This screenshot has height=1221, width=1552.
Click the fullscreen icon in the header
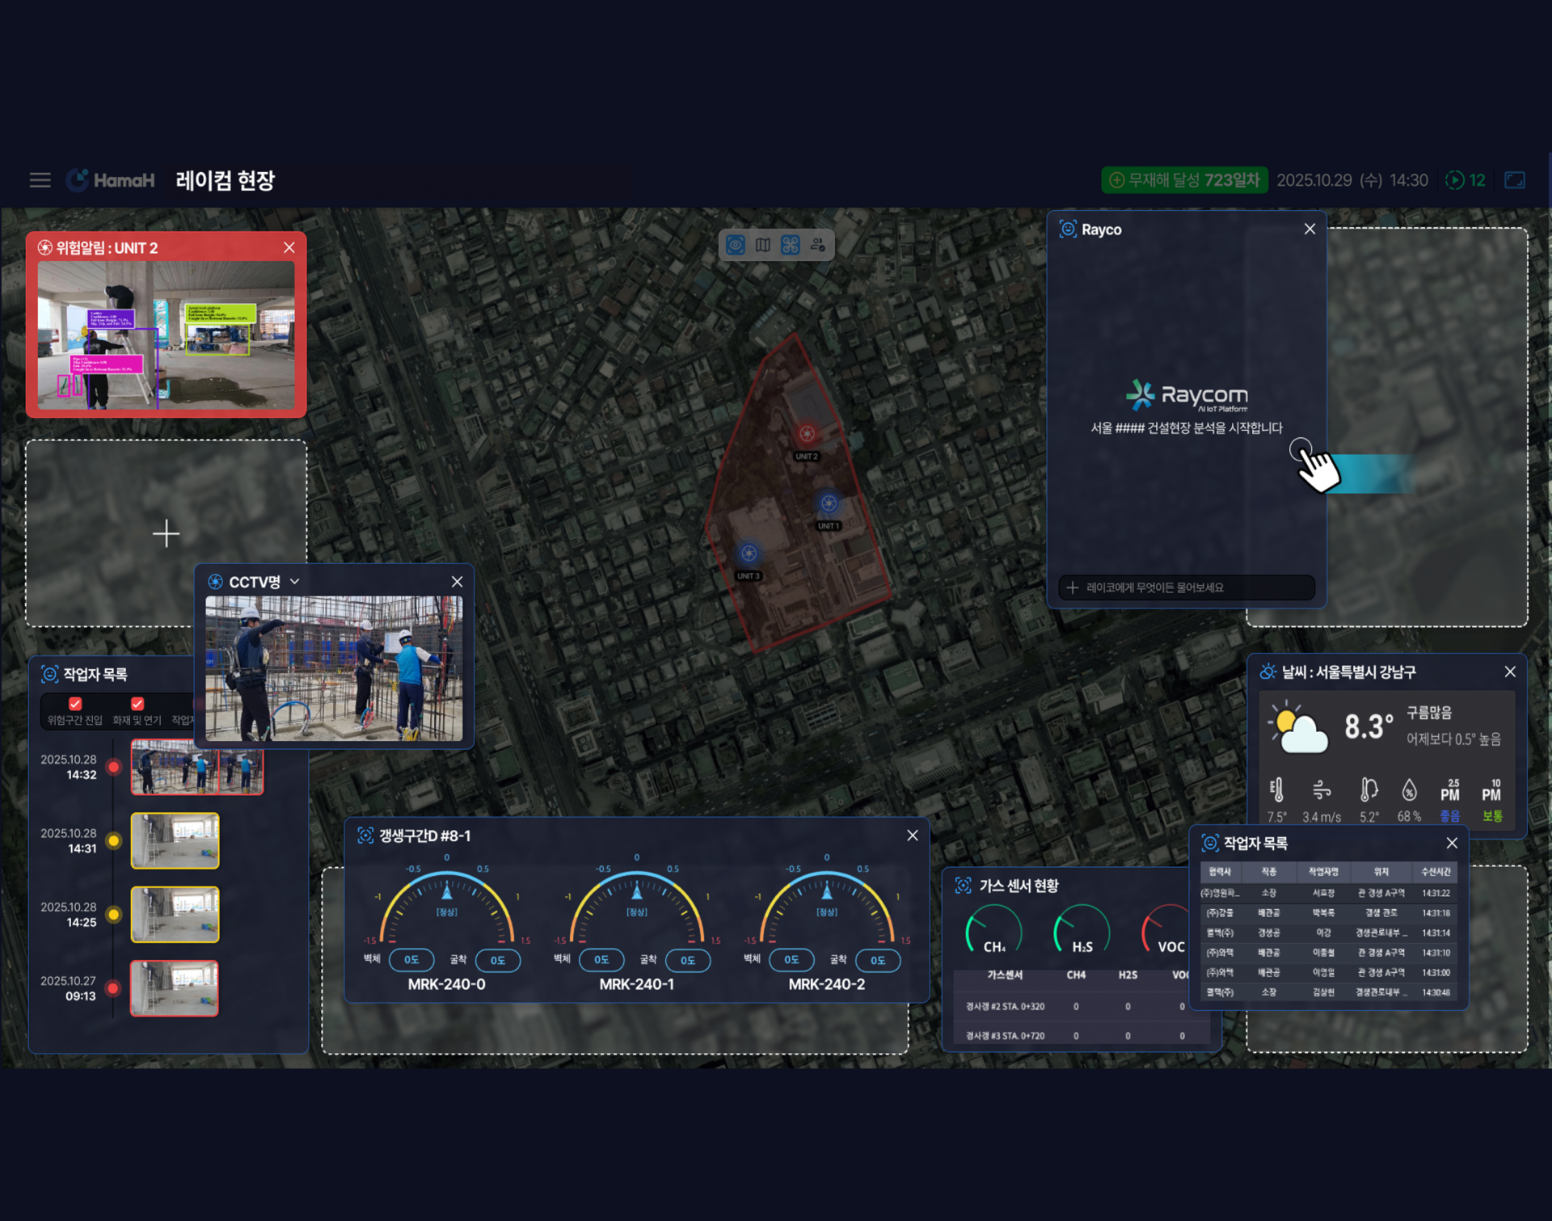pyautogui.click(x=1514, y=180)
